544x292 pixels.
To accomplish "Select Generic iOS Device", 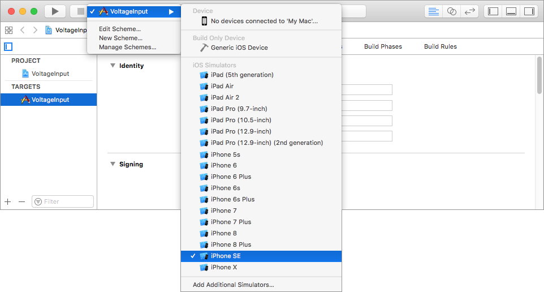I will tap(261, 48).
